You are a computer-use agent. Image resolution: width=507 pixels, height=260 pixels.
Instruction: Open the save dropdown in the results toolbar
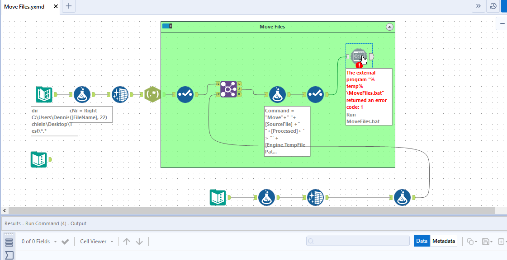[x=487, y=241]
